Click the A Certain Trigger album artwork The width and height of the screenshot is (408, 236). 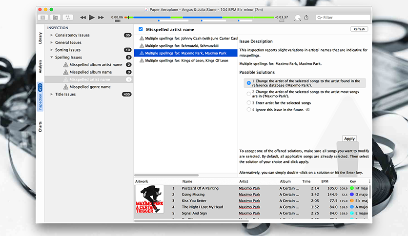pos(150,199)
